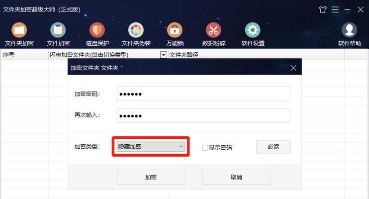Image resolution: width=369 pixels, height=199 pixels.
Task: Click the shirt skin-change icon in title bar
Action: (x=323, y=9)
